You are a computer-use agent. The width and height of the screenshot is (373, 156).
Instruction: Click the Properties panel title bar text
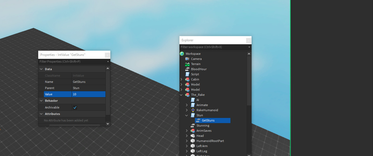63,55
